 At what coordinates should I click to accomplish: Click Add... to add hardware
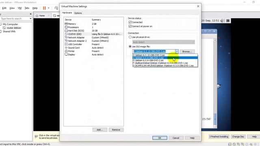click(x=100, y=130)
